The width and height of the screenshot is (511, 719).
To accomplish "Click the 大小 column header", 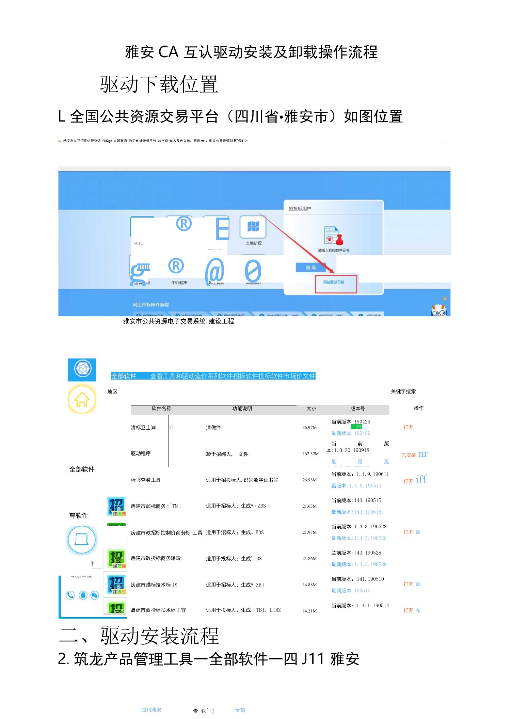I will click(311, 409).
